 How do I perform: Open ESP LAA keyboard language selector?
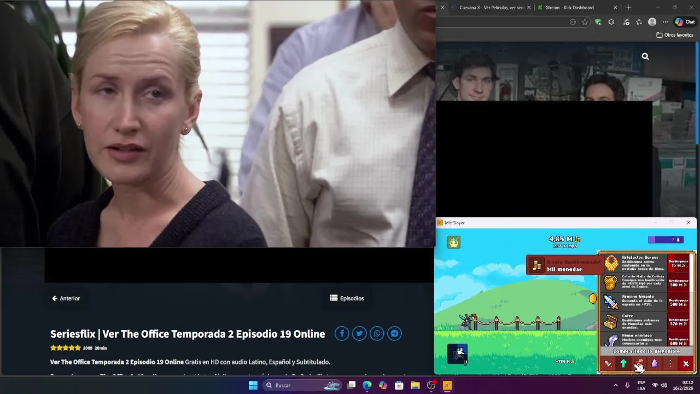[641, 385]
